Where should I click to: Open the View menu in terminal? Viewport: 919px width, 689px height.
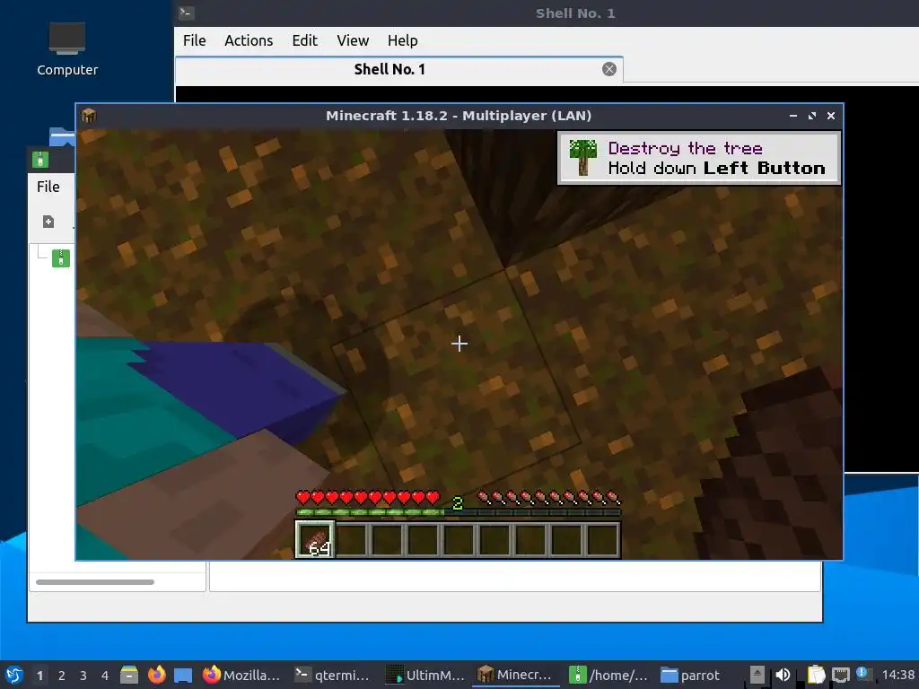click(x=353, y=40)
